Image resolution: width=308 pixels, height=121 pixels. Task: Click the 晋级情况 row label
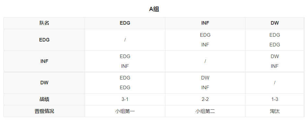click(44, 111)
